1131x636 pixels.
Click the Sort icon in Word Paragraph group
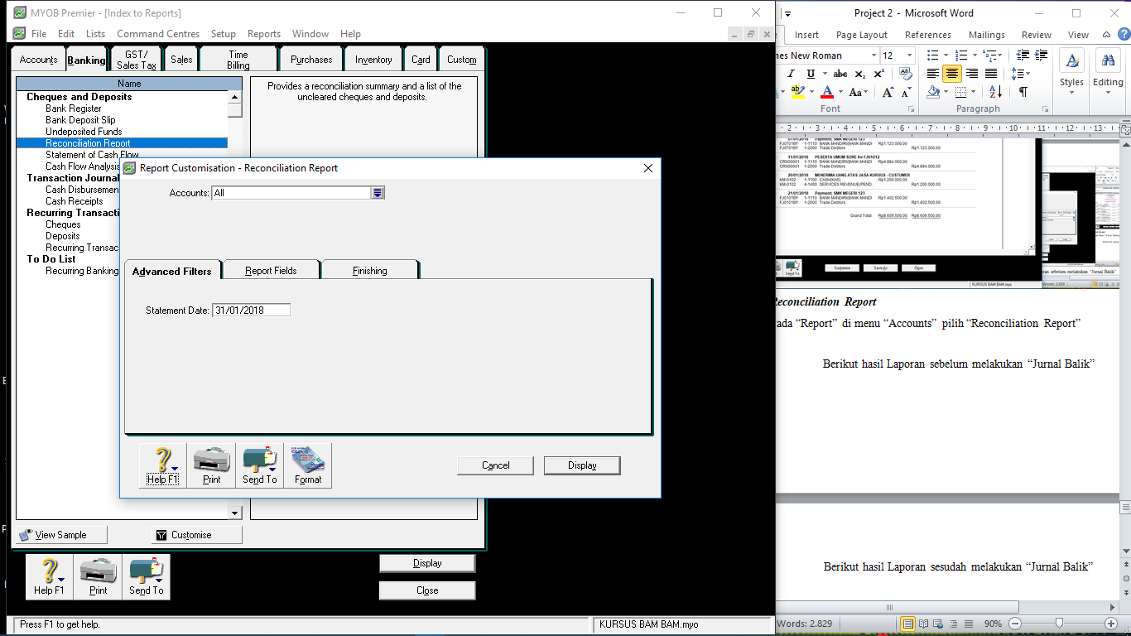click(x=996, y=92)
